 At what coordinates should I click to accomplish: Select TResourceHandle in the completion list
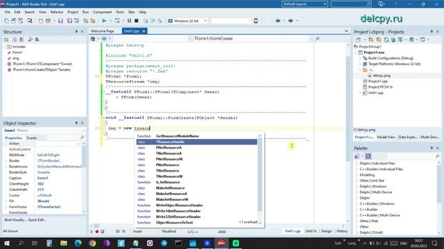click(197, 142)
